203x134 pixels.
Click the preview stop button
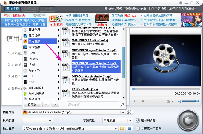pos(143,101)
